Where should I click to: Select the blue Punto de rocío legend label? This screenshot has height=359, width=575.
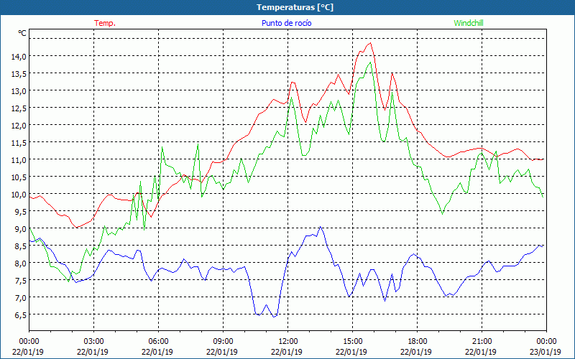coord(286,23)
